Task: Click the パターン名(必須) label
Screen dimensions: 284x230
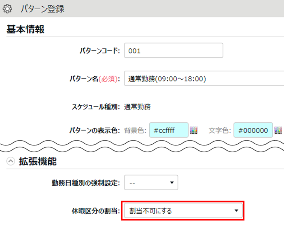Action: pyautogui.click(x=95, y=79)
